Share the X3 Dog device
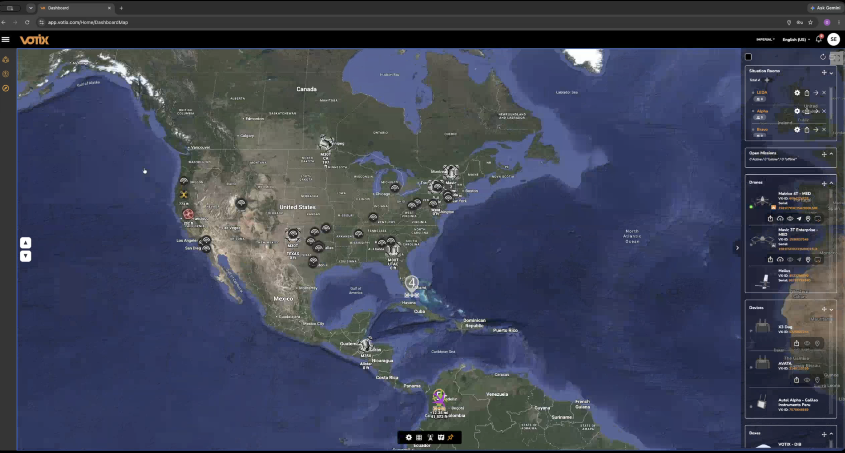845x453 pixels. click(x=796, y=343)
